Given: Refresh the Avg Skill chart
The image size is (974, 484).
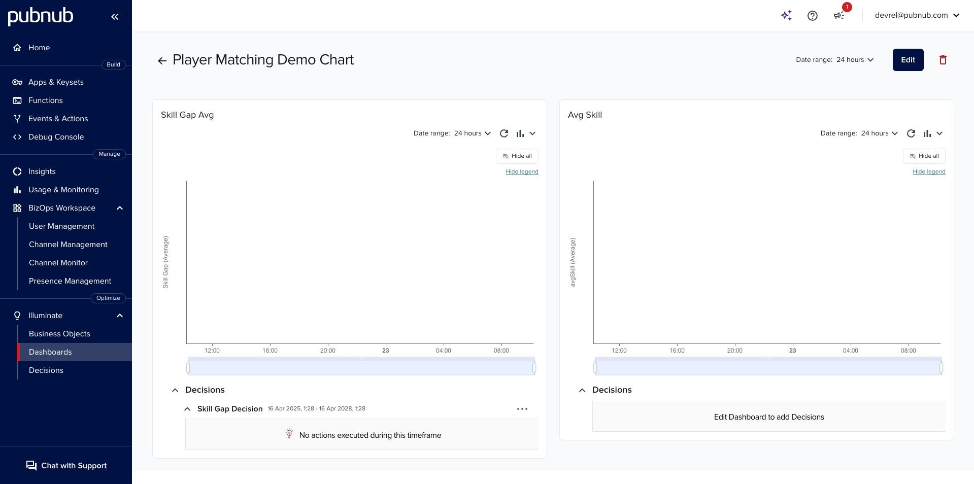Looking at the screenshot, I should click(911, 133).
